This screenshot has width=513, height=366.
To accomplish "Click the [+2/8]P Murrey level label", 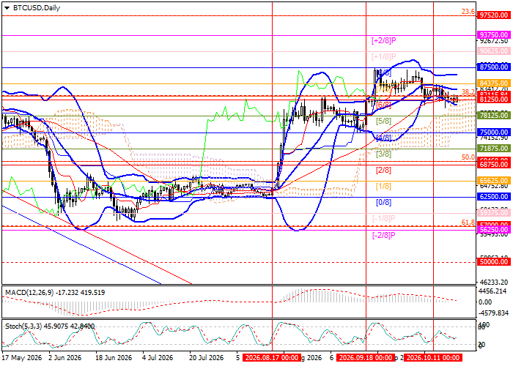I will pos(384,40).
